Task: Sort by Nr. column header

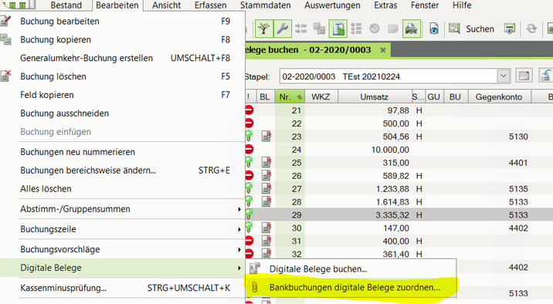Action: tap(290, 97)
